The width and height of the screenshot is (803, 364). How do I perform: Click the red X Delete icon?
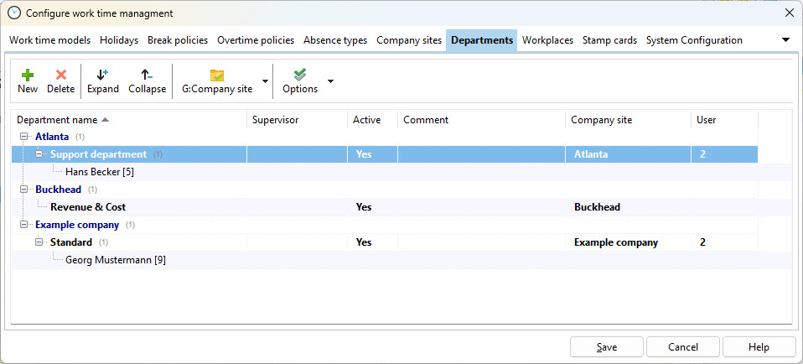tap(60, 75)
